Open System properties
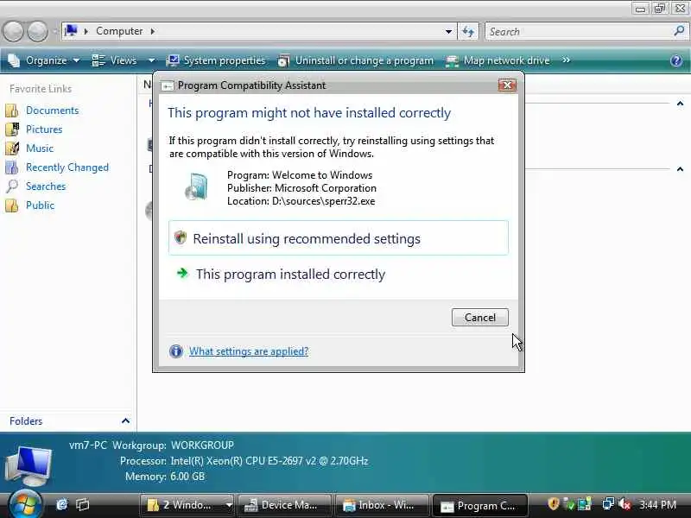The width and height of the screenshot is (691, 518). pos(216,60)
